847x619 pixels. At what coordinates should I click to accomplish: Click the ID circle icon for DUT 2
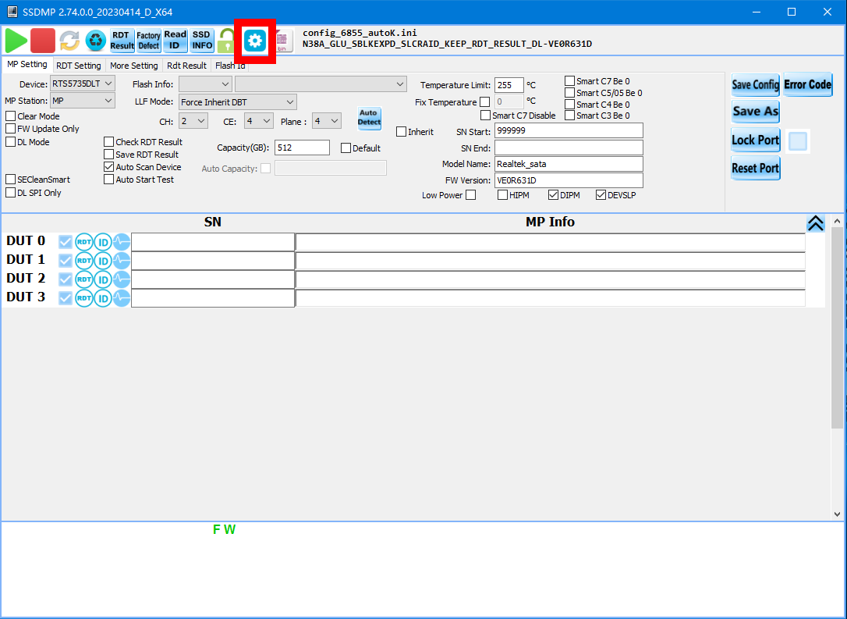click(103, 279)
